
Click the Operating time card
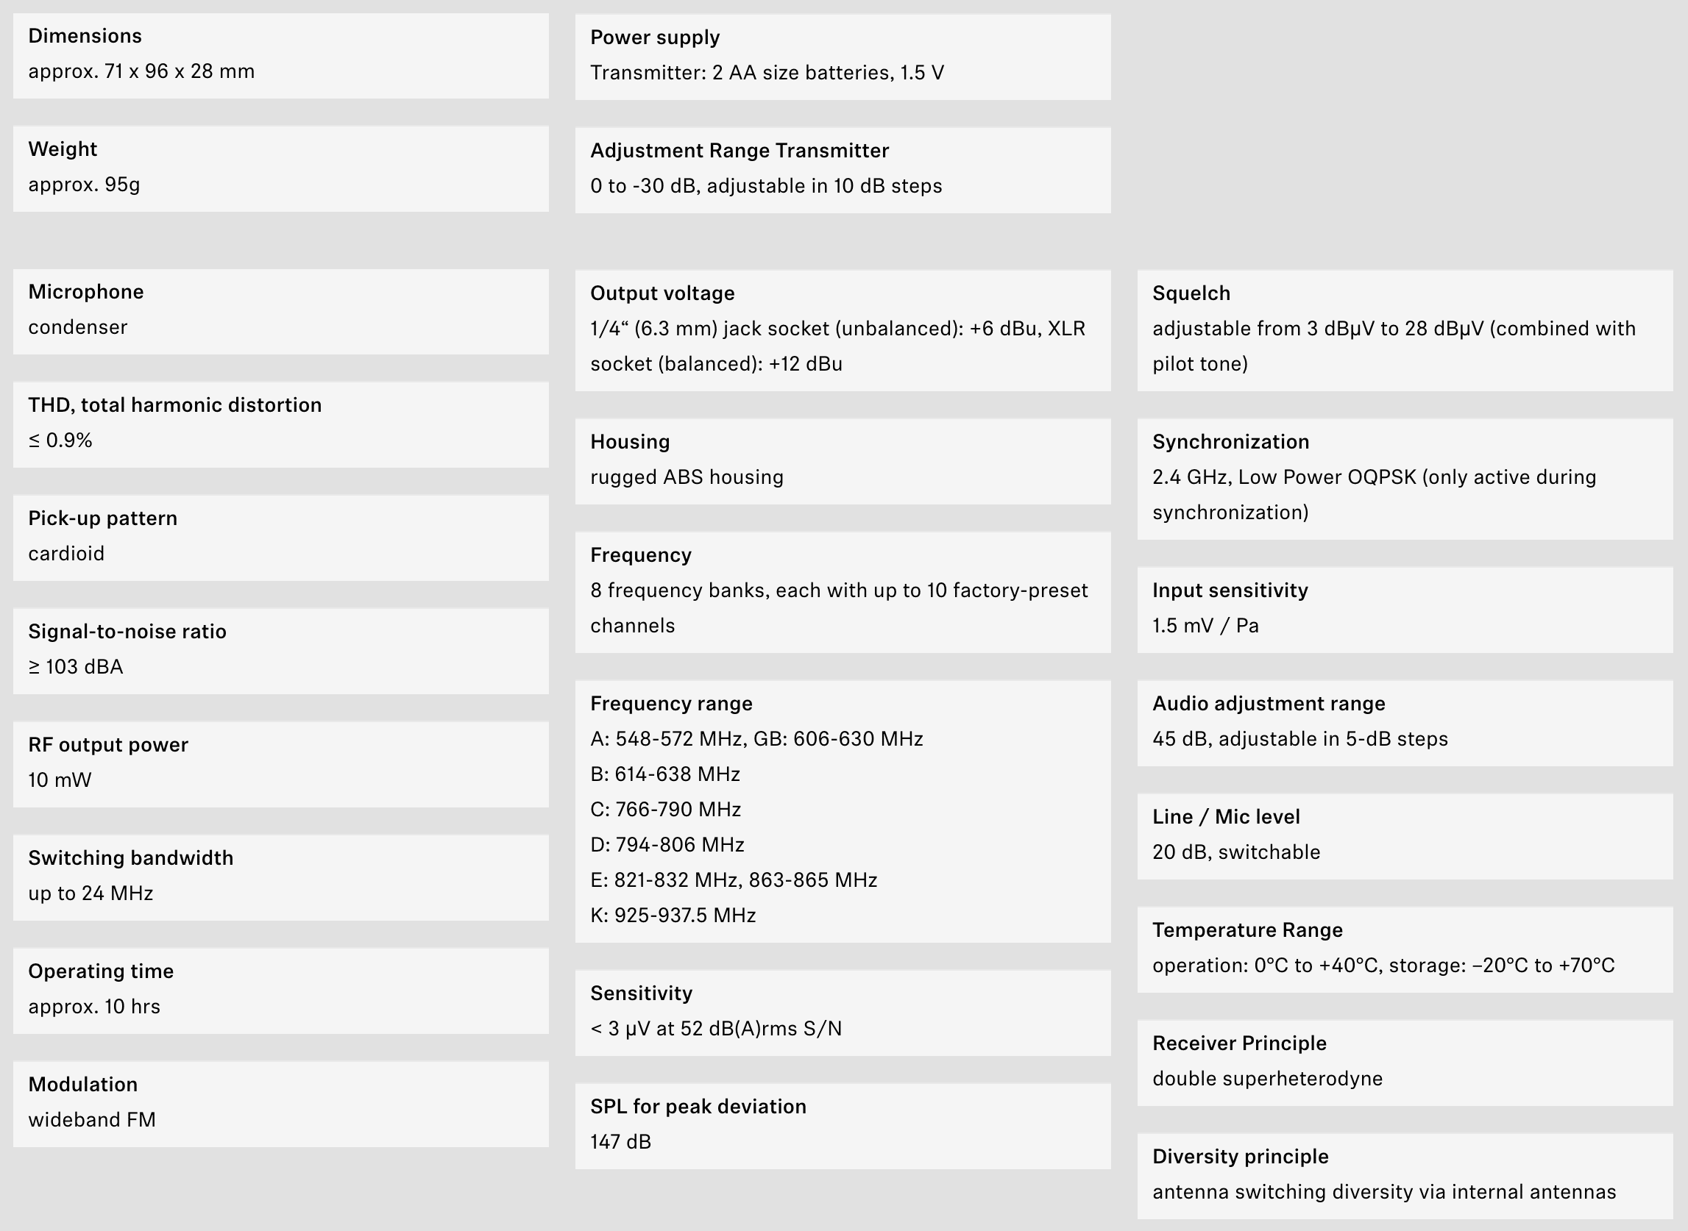[x=280, y=991]
